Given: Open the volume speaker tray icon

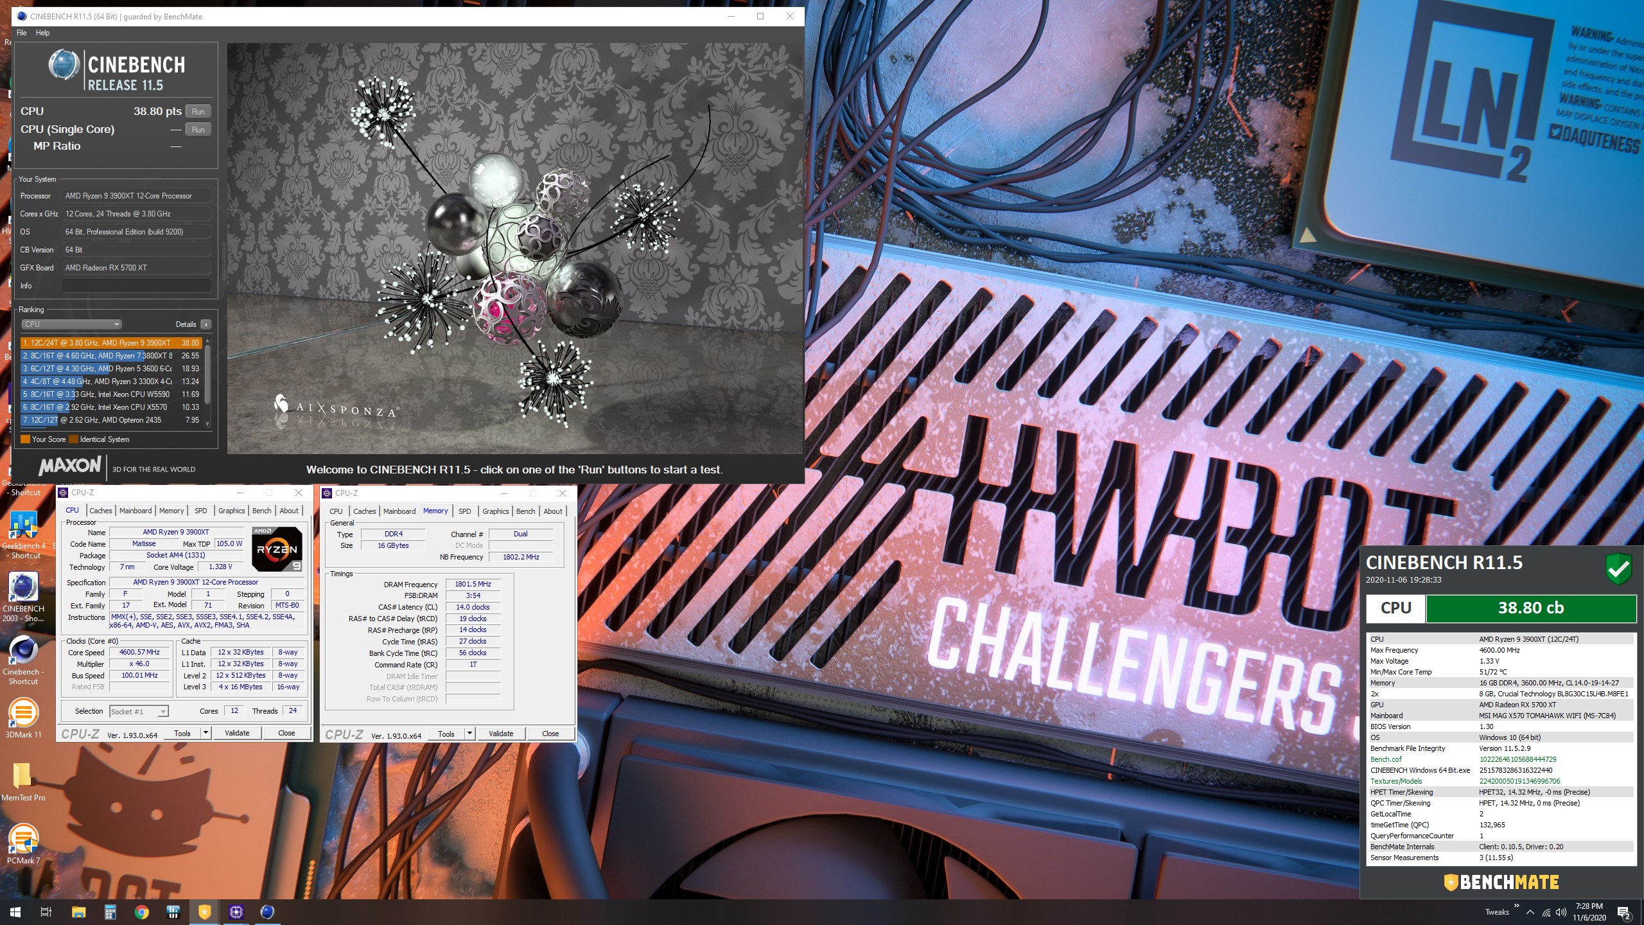Looking at the screenshot, I should 1562,912.
